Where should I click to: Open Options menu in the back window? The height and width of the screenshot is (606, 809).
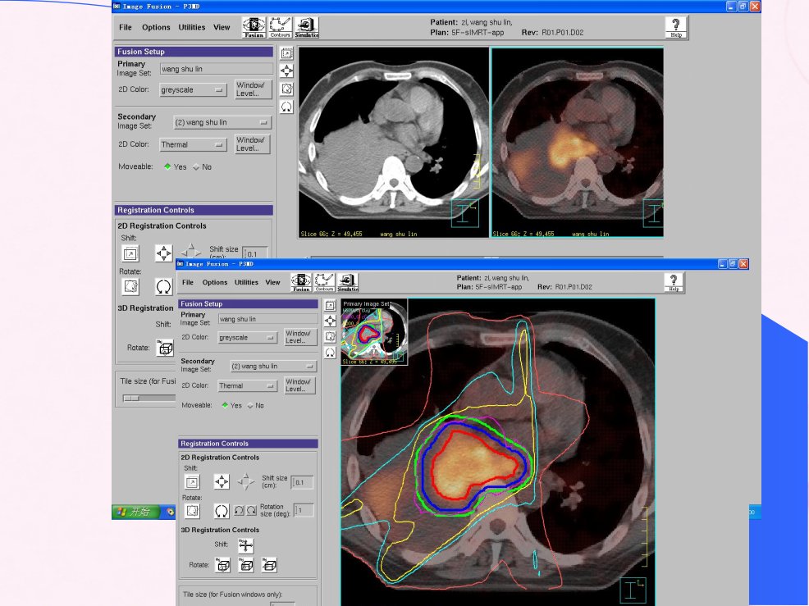(x=156, y=27)
